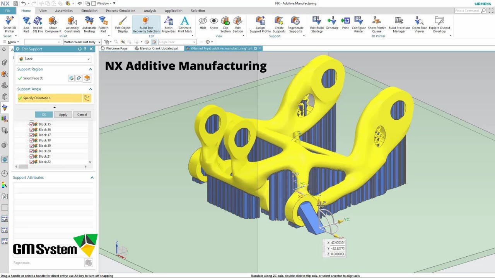This screenshot has height=278, width=495.
Task: Click Apply in Edit Support dialog
Action: tap(63, 115)
